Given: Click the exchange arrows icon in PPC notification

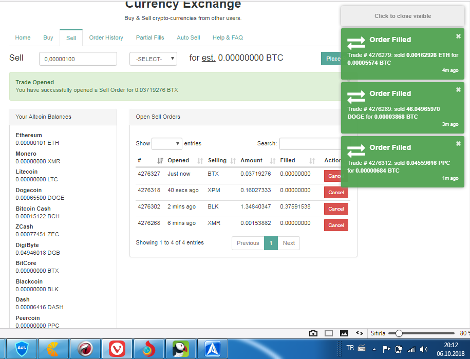Looking at the screenshot, I should point(356,150).
